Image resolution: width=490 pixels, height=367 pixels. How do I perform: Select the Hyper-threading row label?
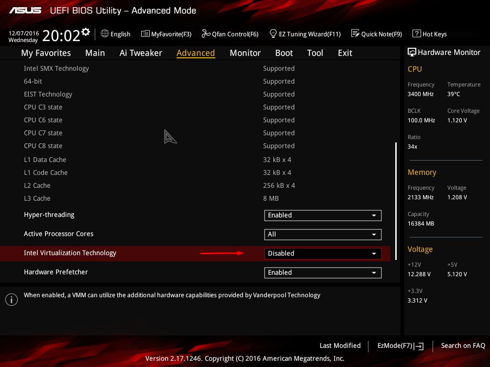click(x=49, y=215)
